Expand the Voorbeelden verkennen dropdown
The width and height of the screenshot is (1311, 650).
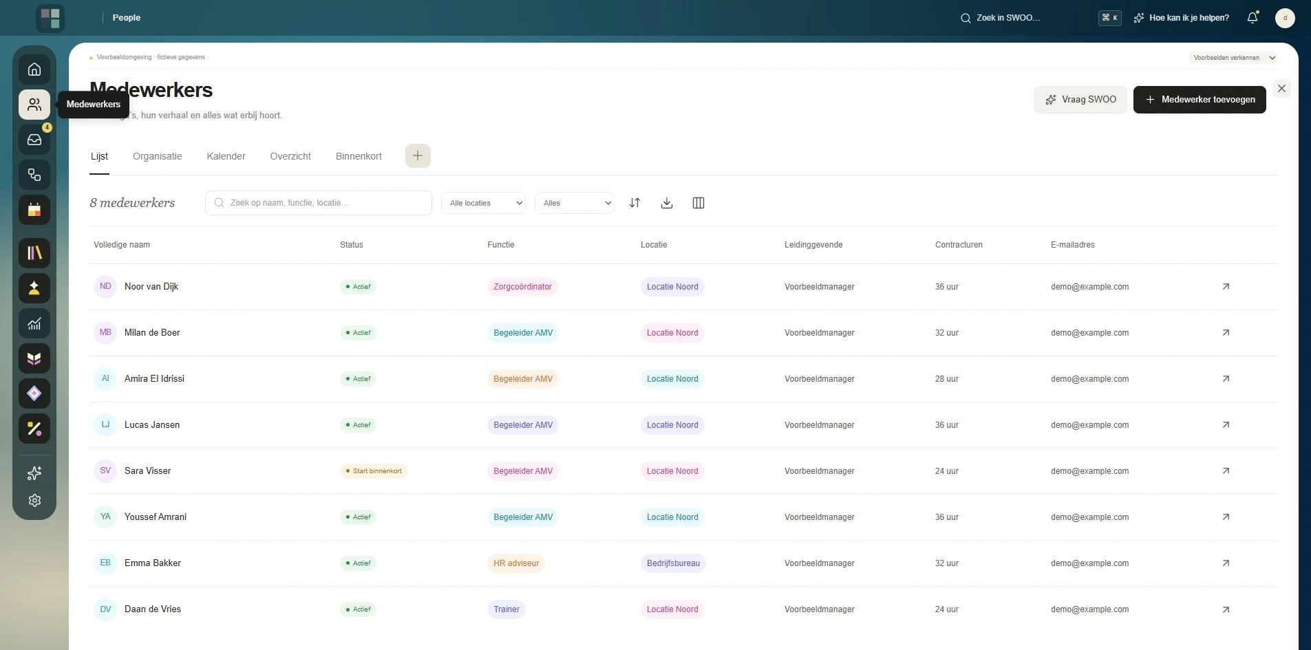click(1233, 58)
